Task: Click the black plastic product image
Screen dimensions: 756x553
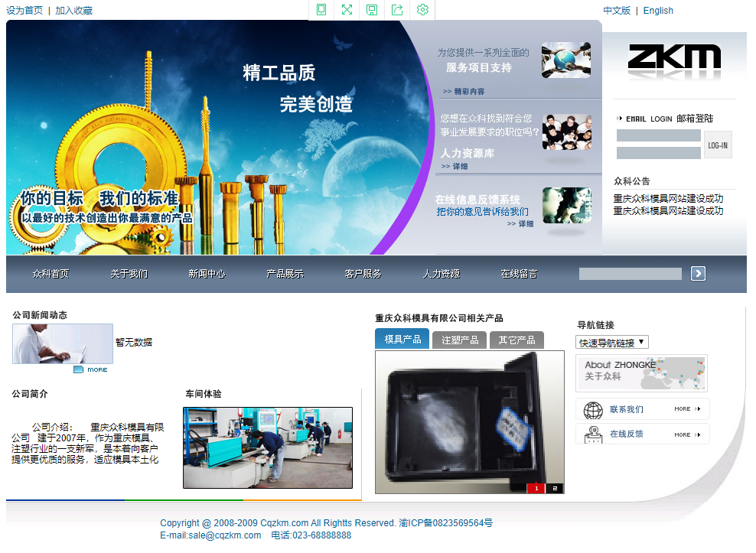Action: (x=470, y=422)
